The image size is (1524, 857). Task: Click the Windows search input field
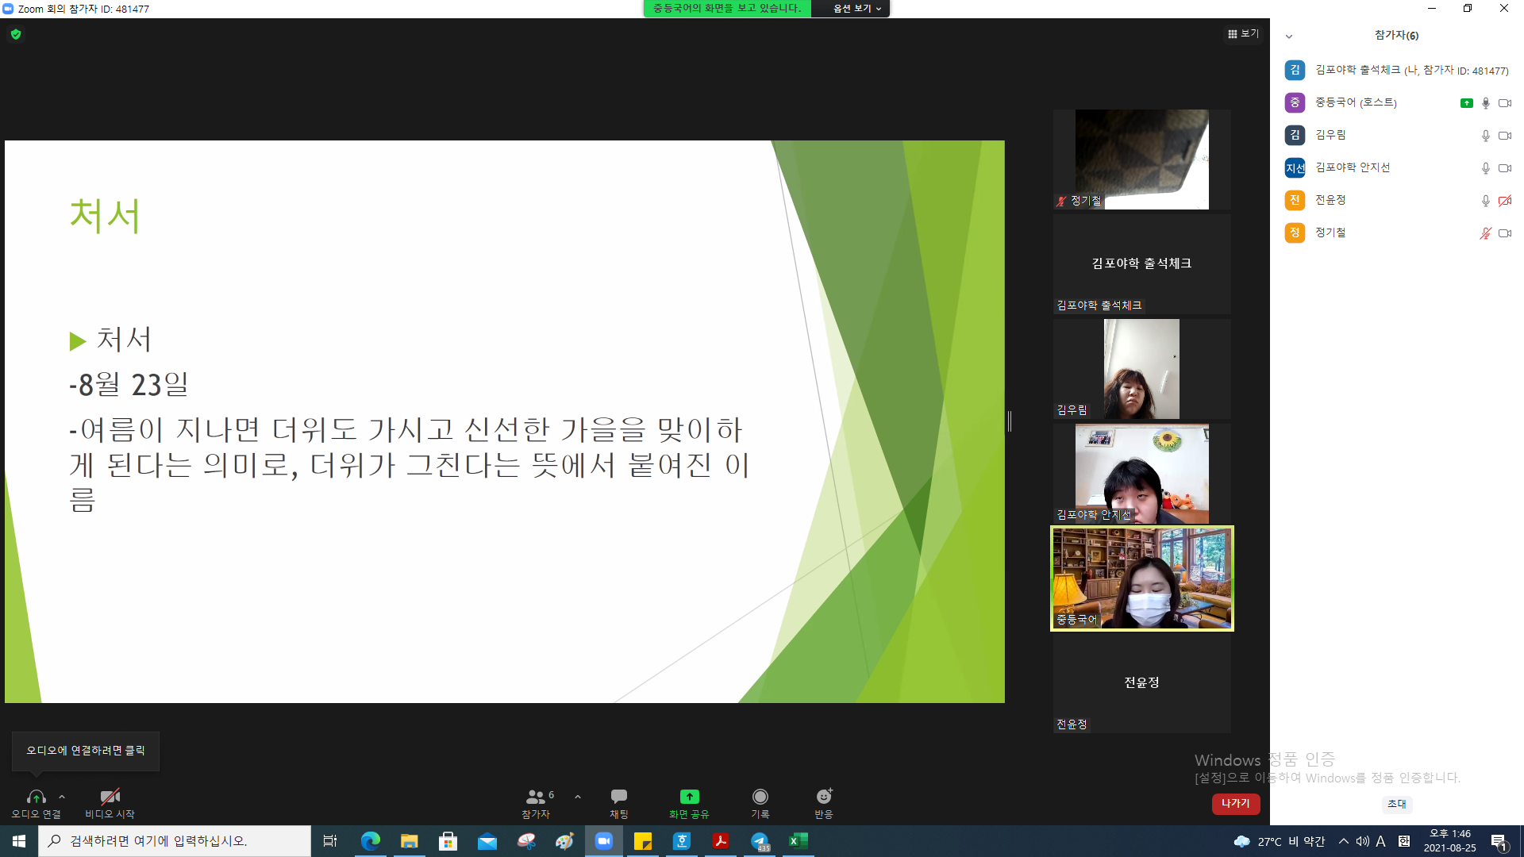(175, 841)
